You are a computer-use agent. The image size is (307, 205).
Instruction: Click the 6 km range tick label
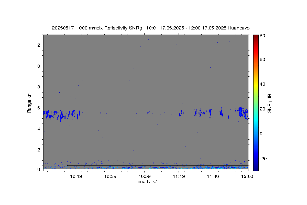click(x=39, y=108)
